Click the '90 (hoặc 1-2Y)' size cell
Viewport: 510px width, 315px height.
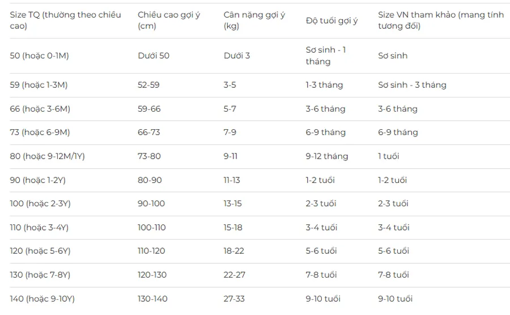coord(38,180)
